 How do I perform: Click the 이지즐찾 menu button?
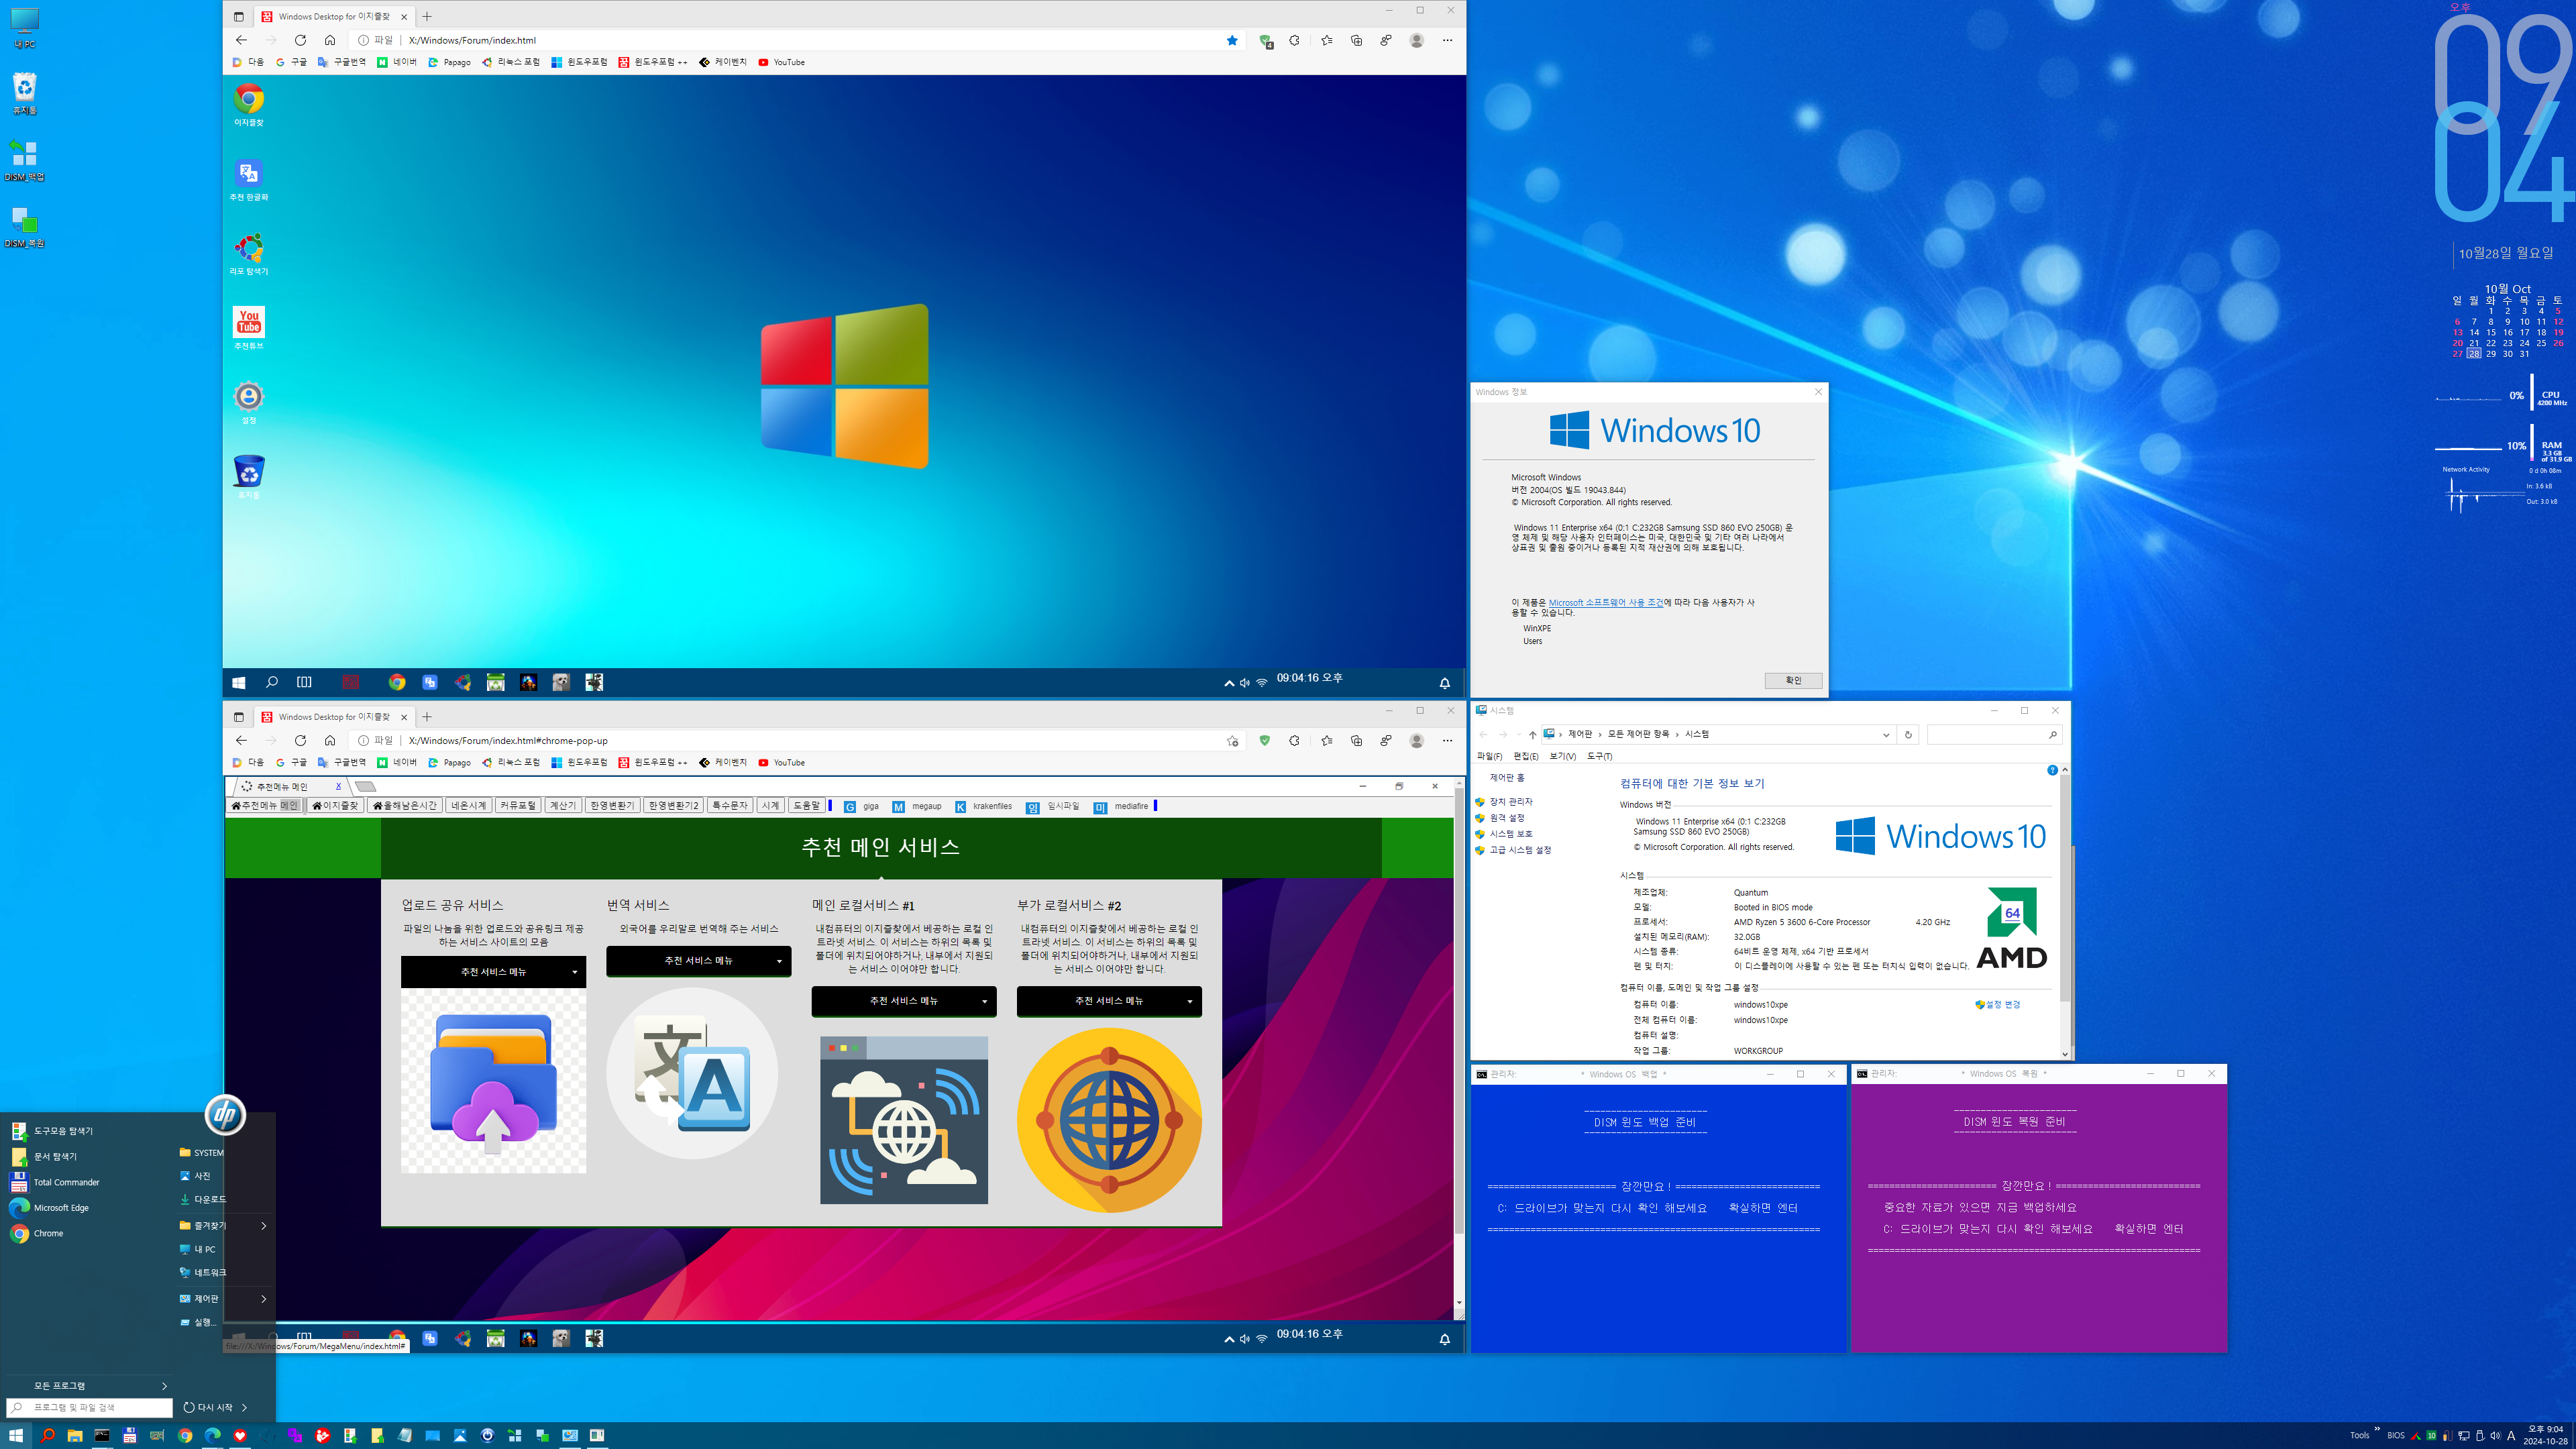click(x=335, y=806)
